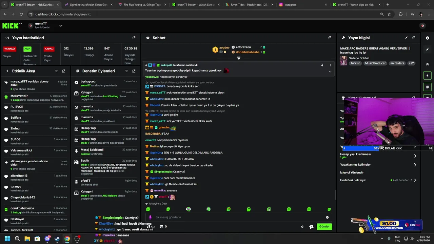Image resolution: width=434 pixels, height=244 pixels.
Task: Click the AÇIK Partnerlik Gelir Programı badge
Action: click(x=27, y=49)
